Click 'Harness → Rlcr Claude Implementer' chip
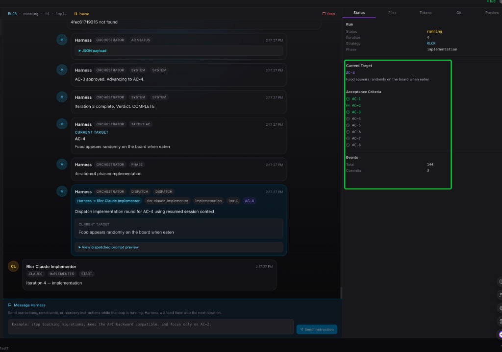The width and height of the screenshot is (502, 352). (108, 201)
